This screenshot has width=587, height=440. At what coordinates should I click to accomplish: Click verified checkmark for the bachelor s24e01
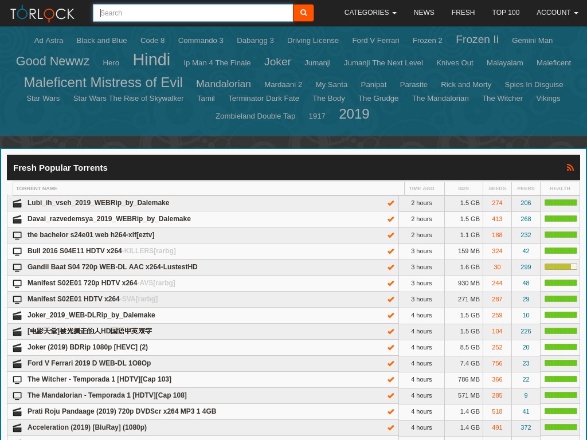(390, 235)
